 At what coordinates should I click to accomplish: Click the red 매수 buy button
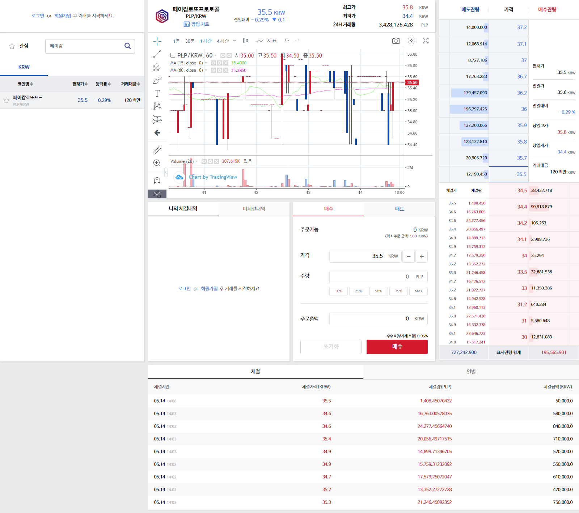click(x=397, y=347)
